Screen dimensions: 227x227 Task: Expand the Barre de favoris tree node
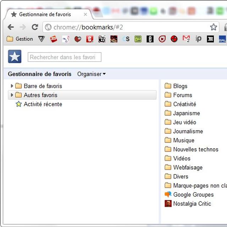coord(12,86)
